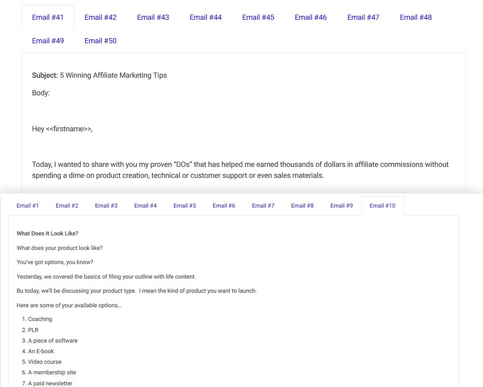The width and height of the screenshot is (483, 387).
Task: Select the Email #43 tab
Action: click(153, 18)
